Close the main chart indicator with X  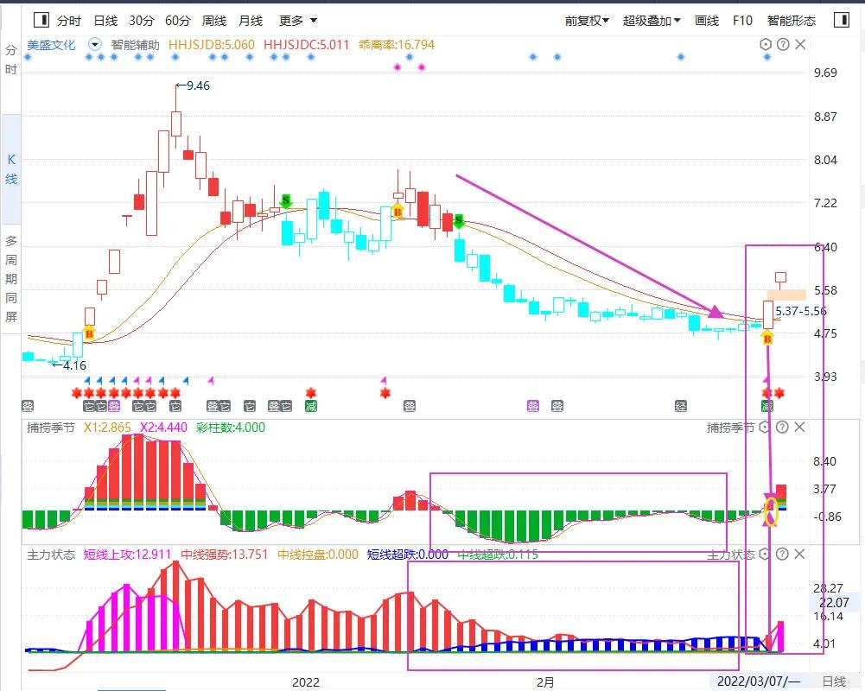(x=800, y=44)
